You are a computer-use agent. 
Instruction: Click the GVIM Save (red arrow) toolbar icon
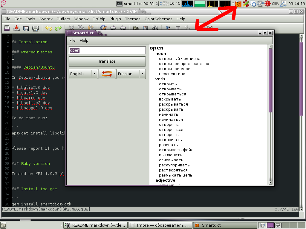[x=16, y=28]
